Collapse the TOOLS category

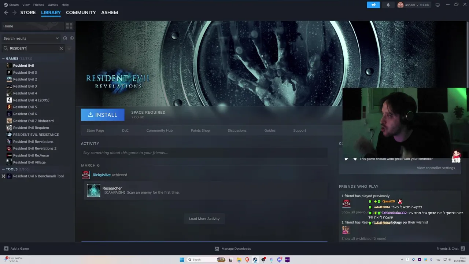(x=3, y=169)
